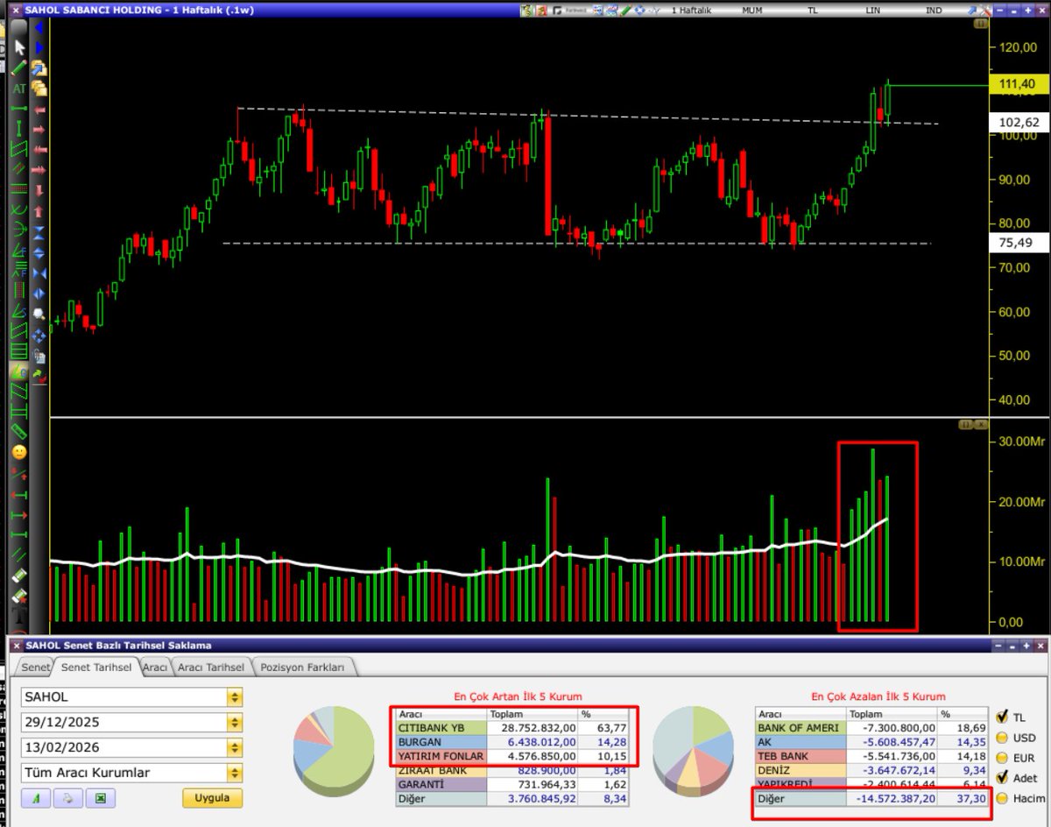The image size is (1051, 827).
Task: Pick the green pencil drawing tool
Action: point(19,67)
